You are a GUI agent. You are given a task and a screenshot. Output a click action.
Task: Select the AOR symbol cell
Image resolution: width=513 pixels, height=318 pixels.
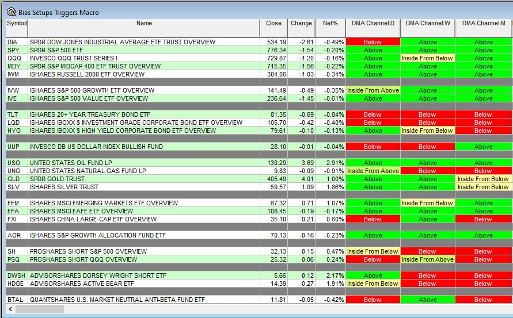[17, 235]
